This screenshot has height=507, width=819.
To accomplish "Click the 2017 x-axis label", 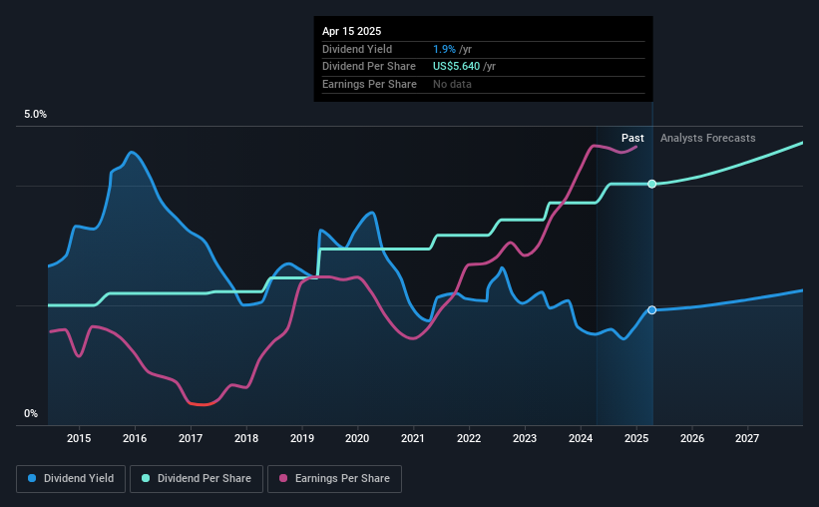I will point(191,438).
